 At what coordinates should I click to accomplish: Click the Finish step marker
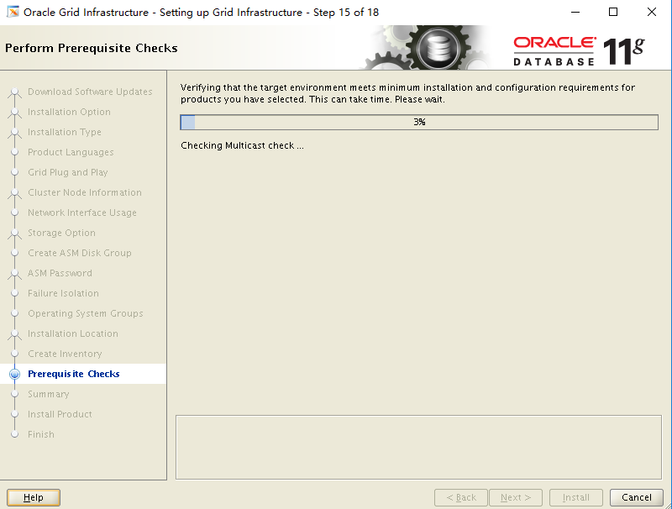point(14,434)
